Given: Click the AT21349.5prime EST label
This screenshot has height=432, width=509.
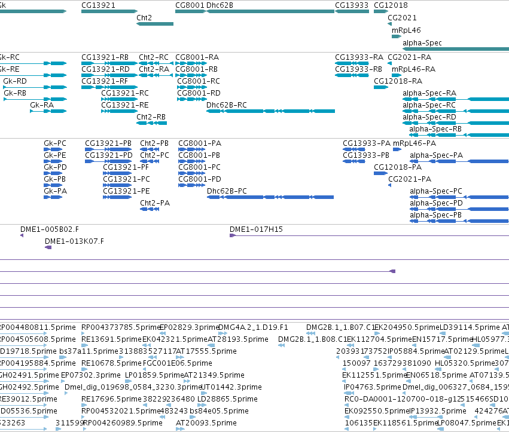Looking at the screenshot, I should pyautogui.click(x=214, y=375).
